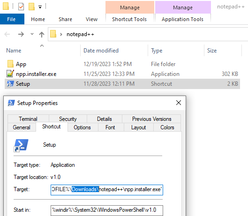Open the Previous Versions tab
This screenshot has width=248, height=216.
coord(151,119)
